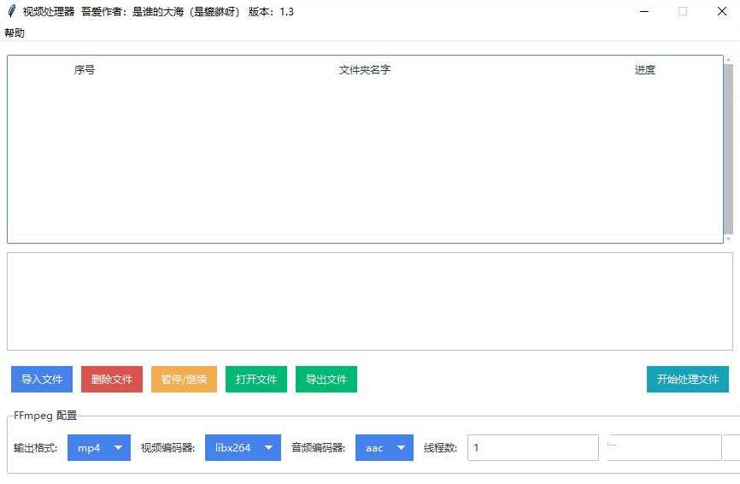
Task: Click the 文件夹名字 column header
Action: coord(364,70)
